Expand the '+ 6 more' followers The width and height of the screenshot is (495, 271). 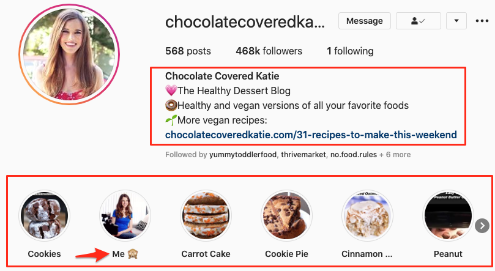click(395, 155)
